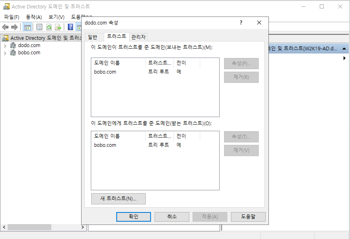Select dodo.com in the console tree
Screen dimensions: 350x239
click(x=29, y=45)
